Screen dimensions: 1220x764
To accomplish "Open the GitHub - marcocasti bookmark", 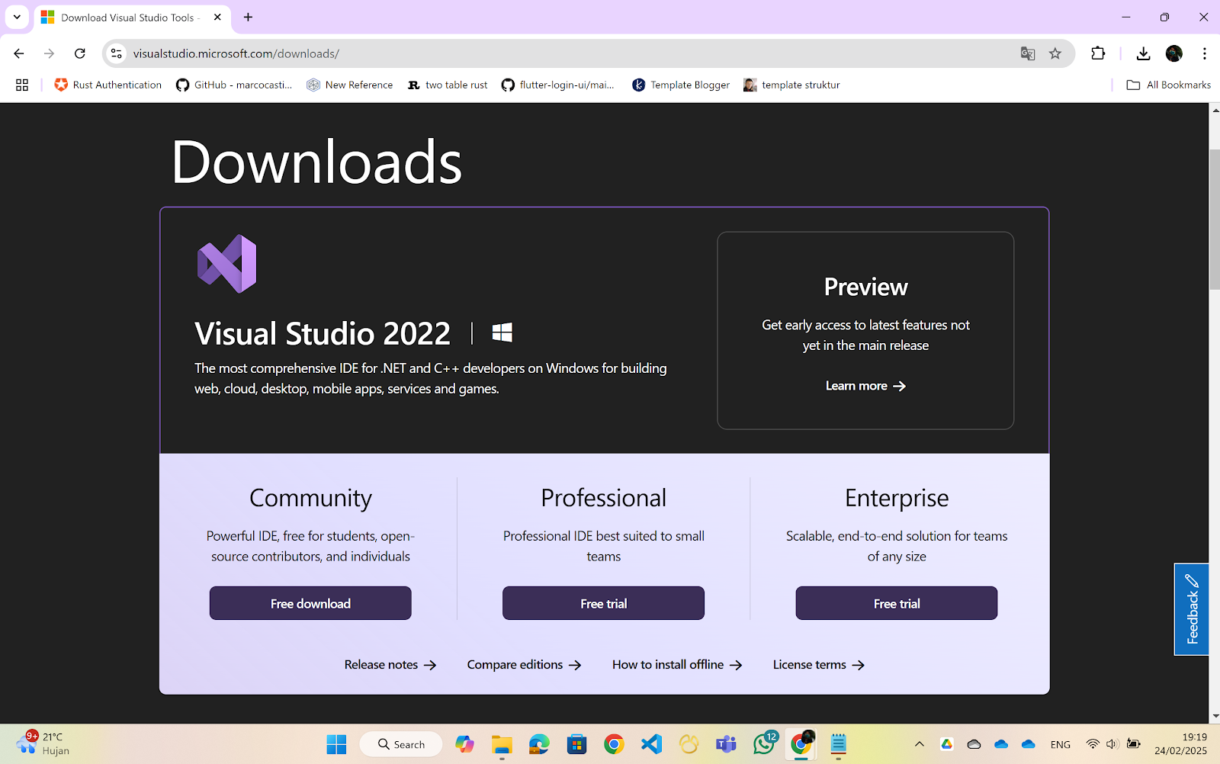I will 234,85.
